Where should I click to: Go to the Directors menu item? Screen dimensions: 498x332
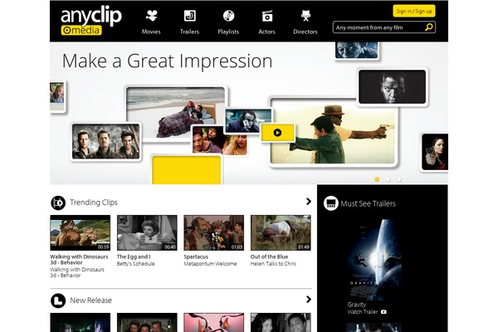point(305,32)
